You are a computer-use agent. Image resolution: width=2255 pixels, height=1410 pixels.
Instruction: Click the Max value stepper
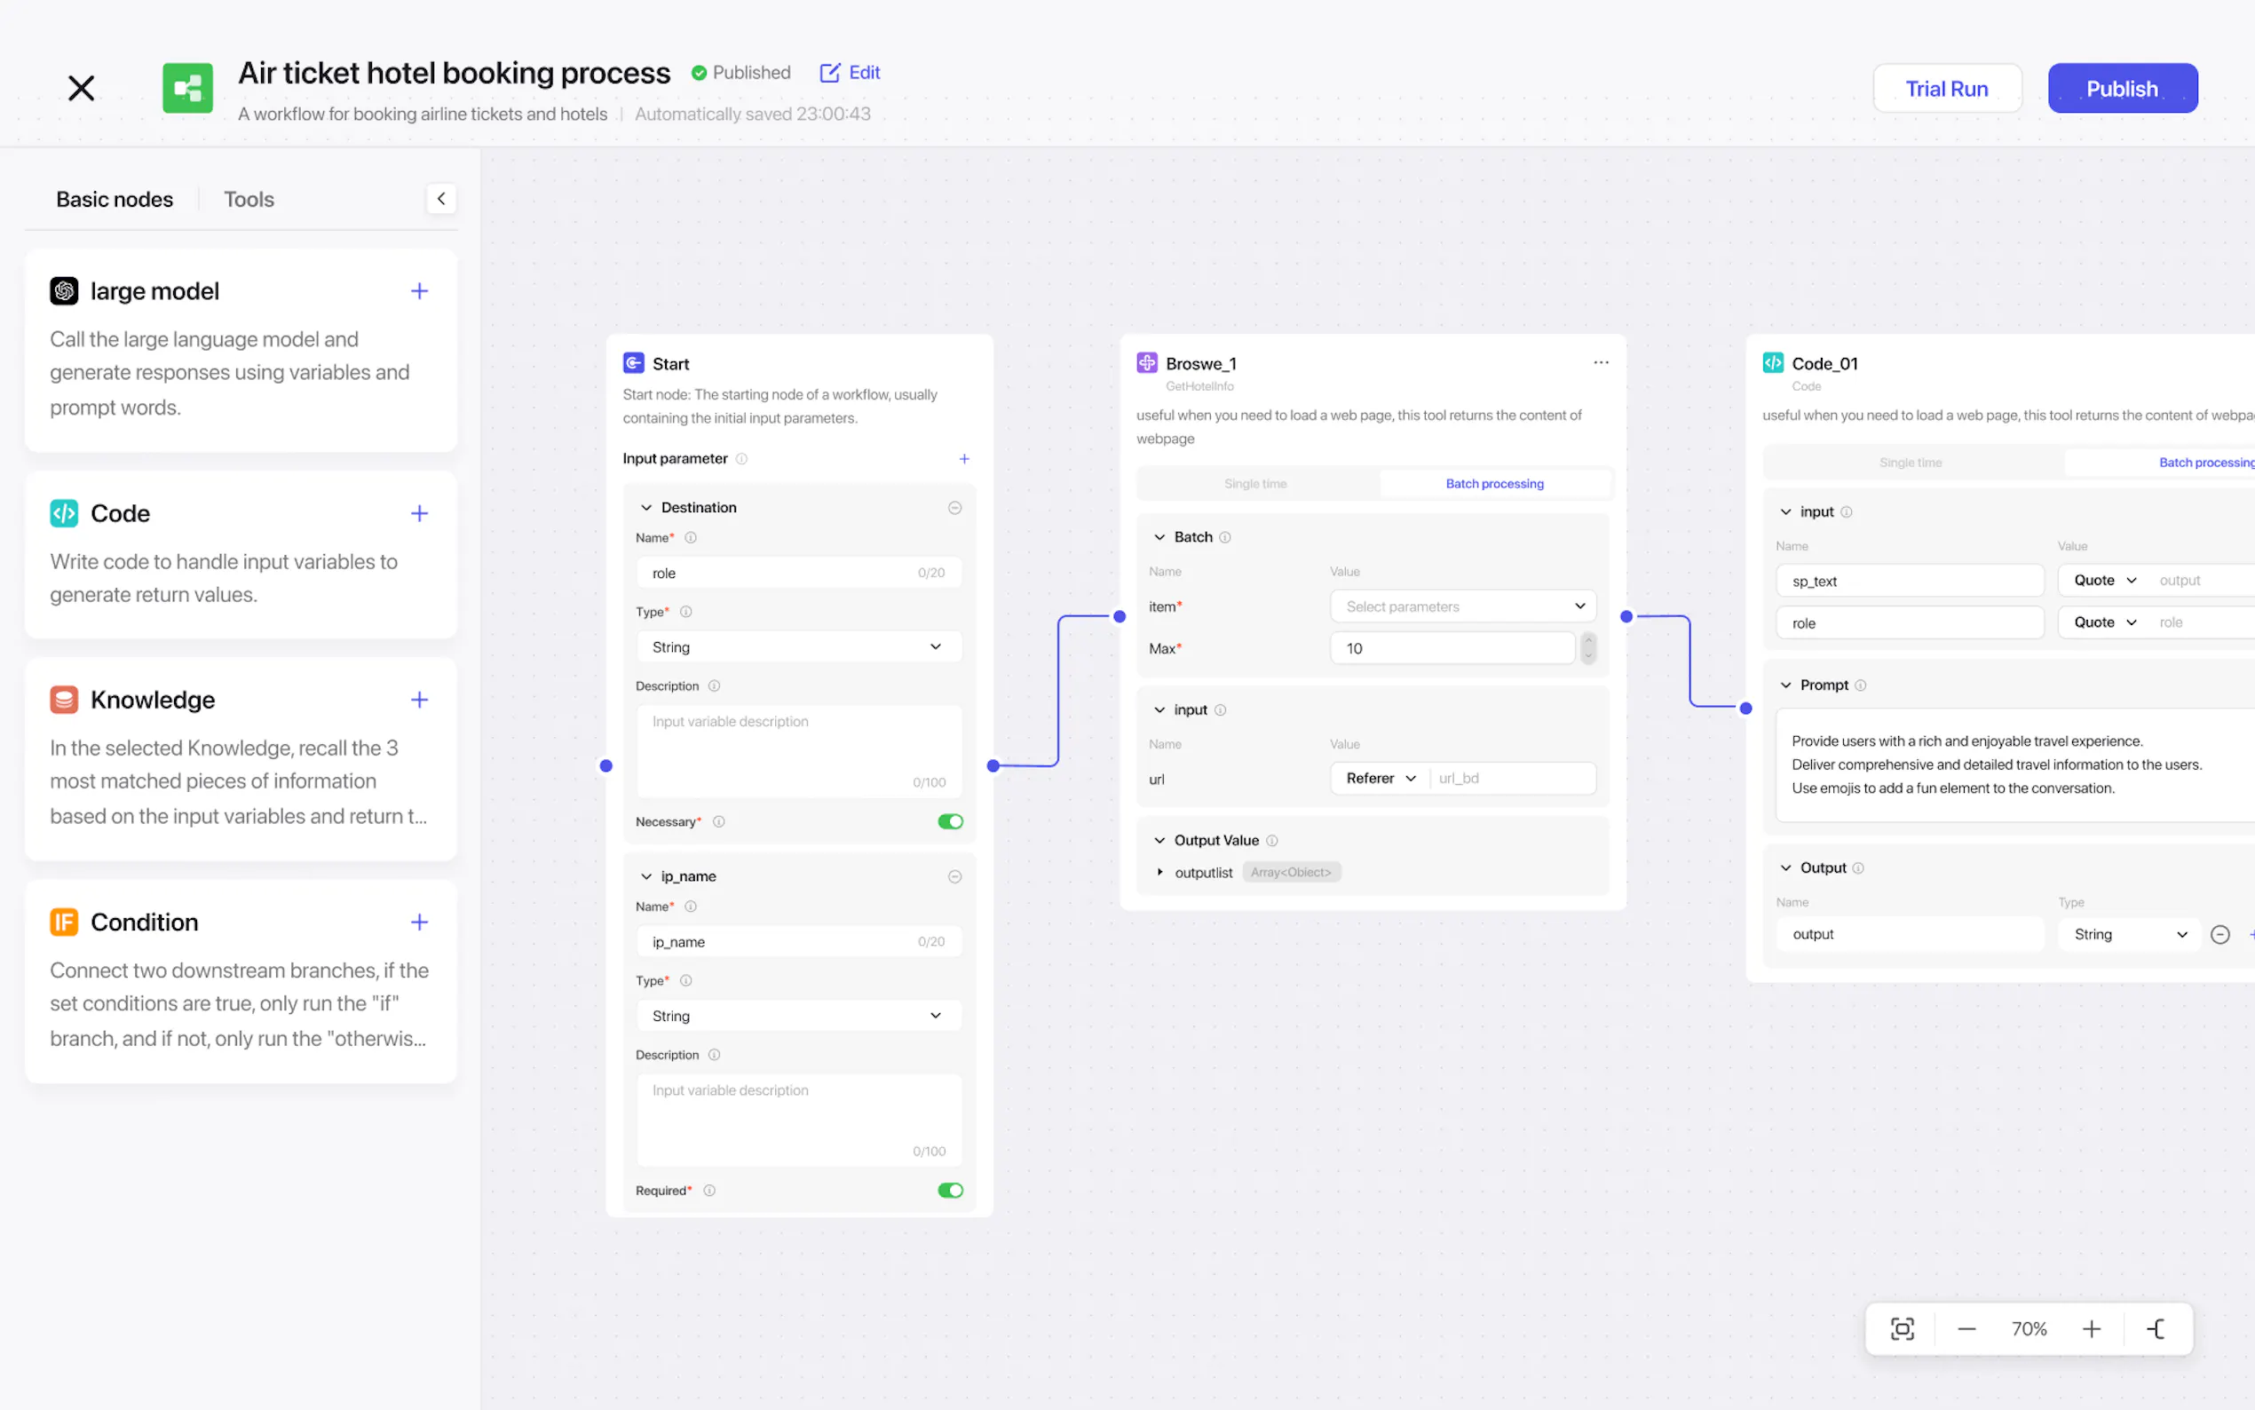tap(1588, 647)
